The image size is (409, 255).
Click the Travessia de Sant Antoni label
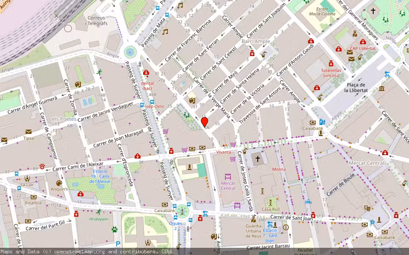click(260, 105)
